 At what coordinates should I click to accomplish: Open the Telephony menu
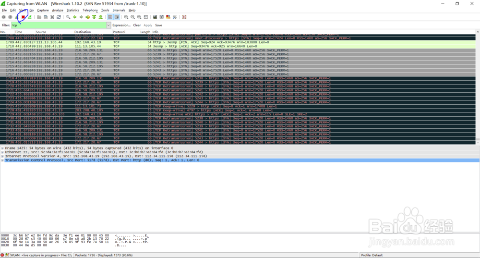[x=90, y=10]
